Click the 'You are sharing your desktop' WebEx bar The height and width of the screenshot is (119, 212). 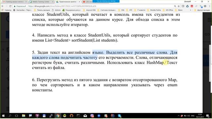106,1
